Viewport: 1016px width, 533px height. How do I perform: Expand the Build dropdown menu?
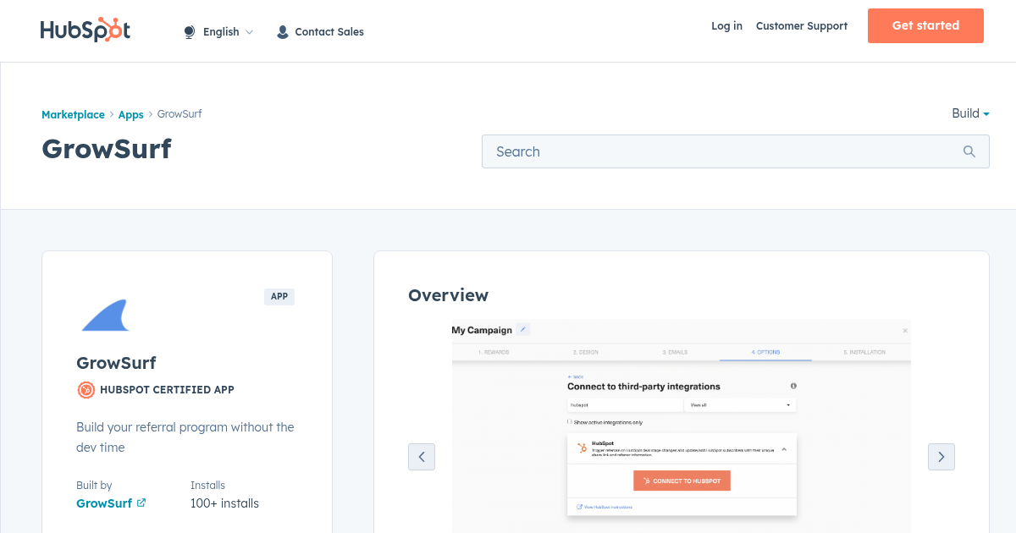[x=970, y=113]
